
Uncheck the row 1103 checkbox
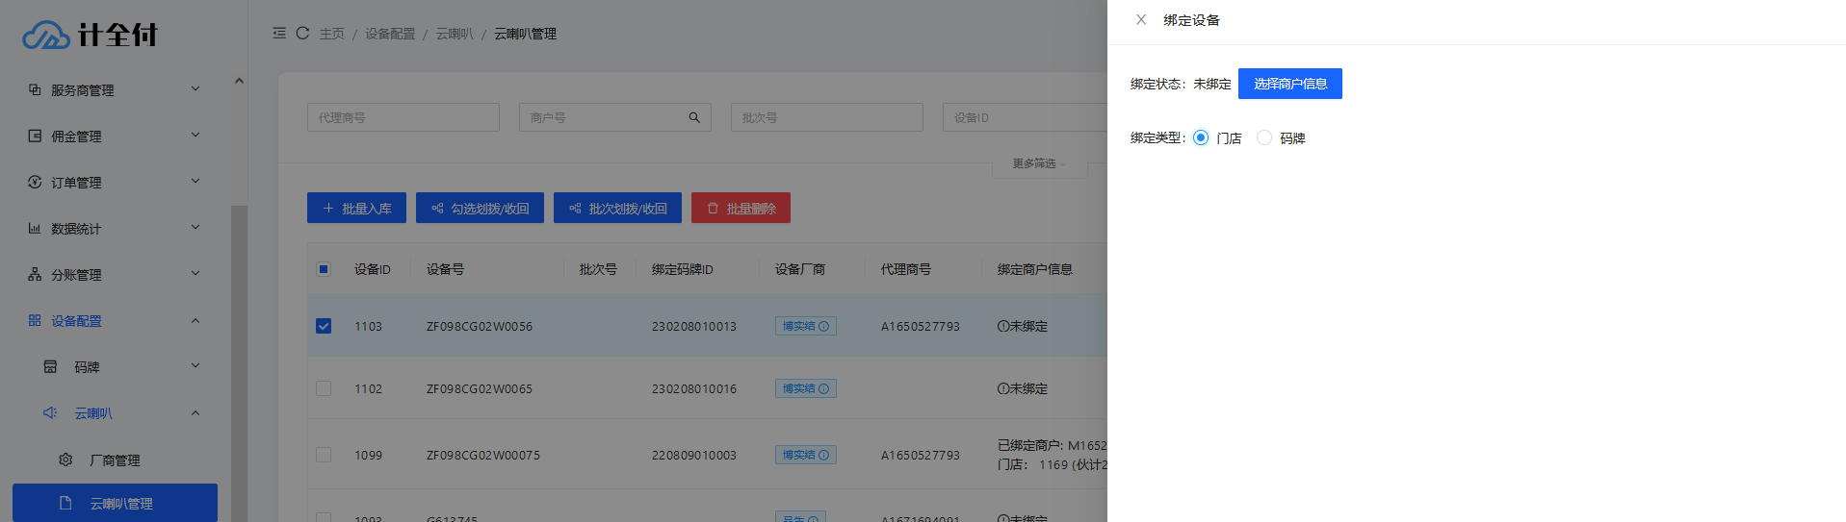(x=324, y=326)
